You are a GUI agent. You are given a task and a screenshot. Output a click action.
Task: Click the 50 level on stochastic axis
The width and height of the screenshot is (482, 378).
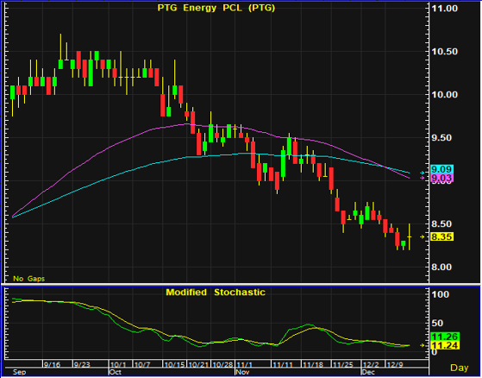pyautogui.click(x=437, y=323)
